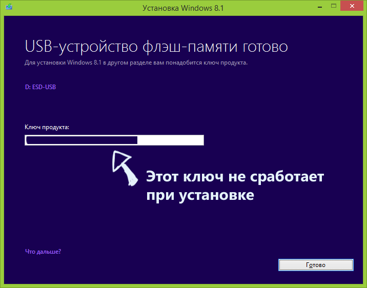Screen dimensions: 367x288
Task: Open the 'Что дальше?' link
Action: [x=43, y=252]
